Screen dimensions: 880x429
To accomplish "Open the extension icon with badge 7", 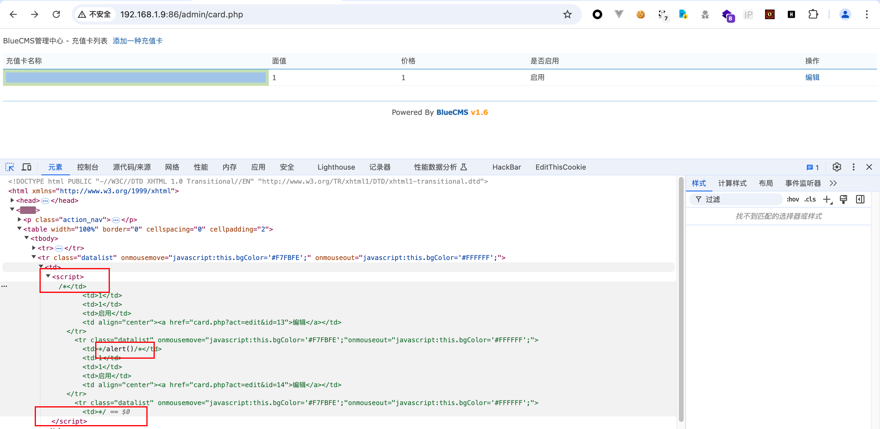I will coord(663,15).
